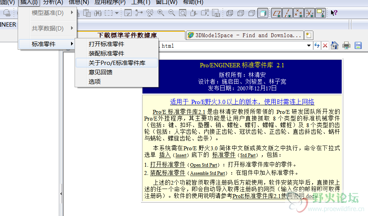Select the dashed selection box tool
The width and height of the screenshot is (368, 216).
pos(108,13)
